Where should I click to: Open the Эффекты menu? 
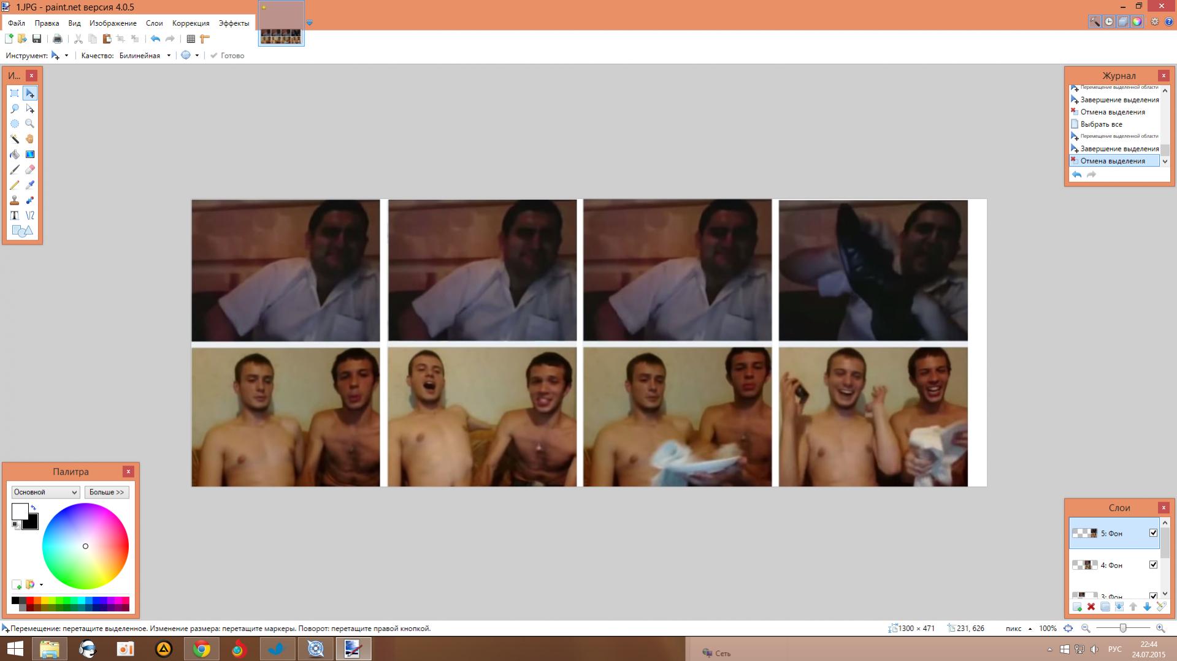click(x=234, y=23)
